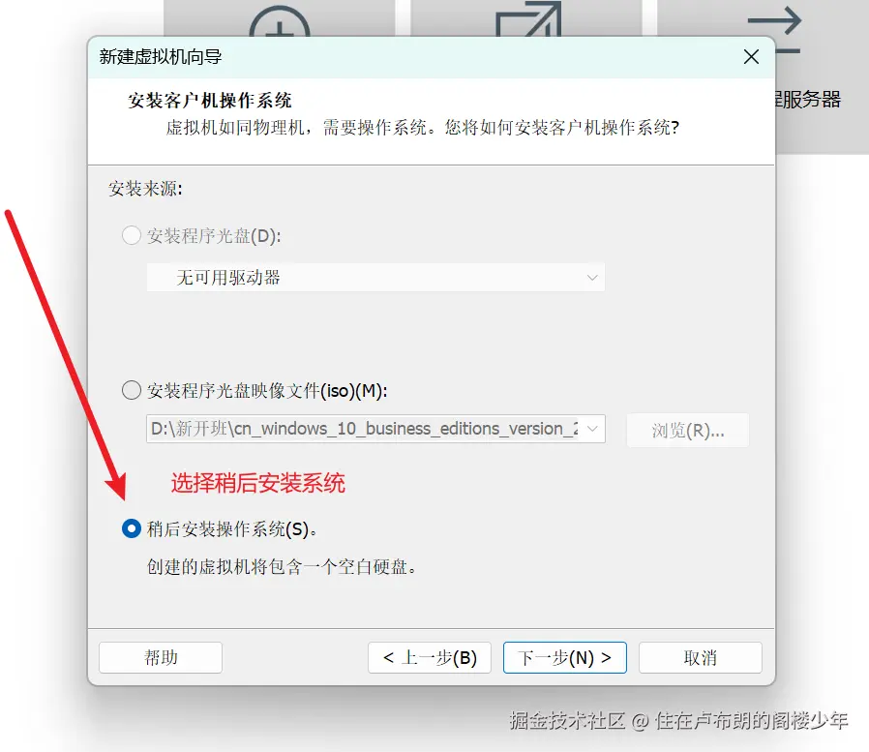This screenshot has width=869, height=752.
Task: Close the new virtual machine wizard dialog
Action: pos(751,56)
